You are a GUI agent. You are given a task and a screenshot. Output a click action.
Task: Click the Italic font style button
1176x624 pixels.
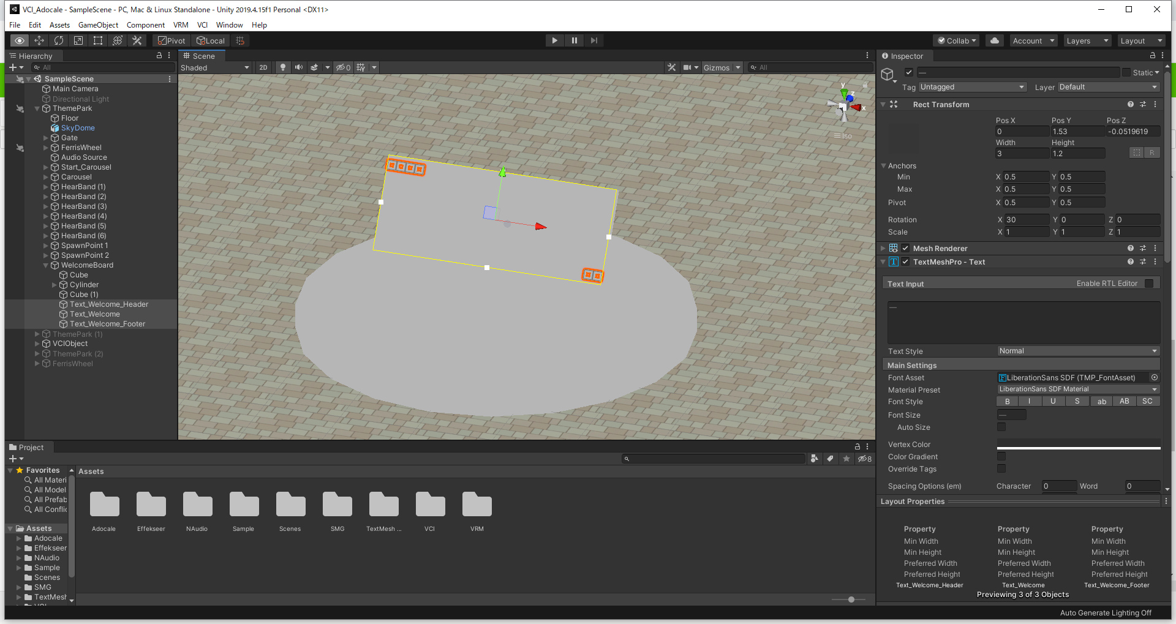click(x=1030, y=402)
